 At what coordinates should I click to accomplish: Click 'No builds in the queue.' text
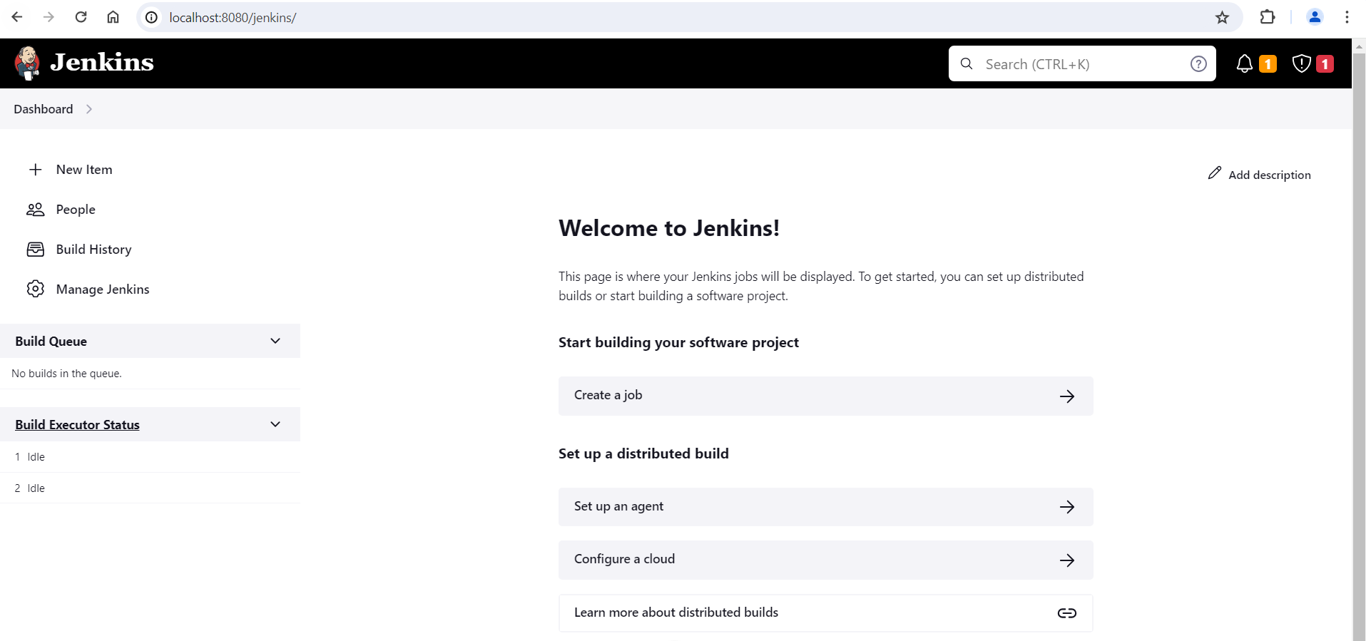pyautogui.click(x=67, y=374)
